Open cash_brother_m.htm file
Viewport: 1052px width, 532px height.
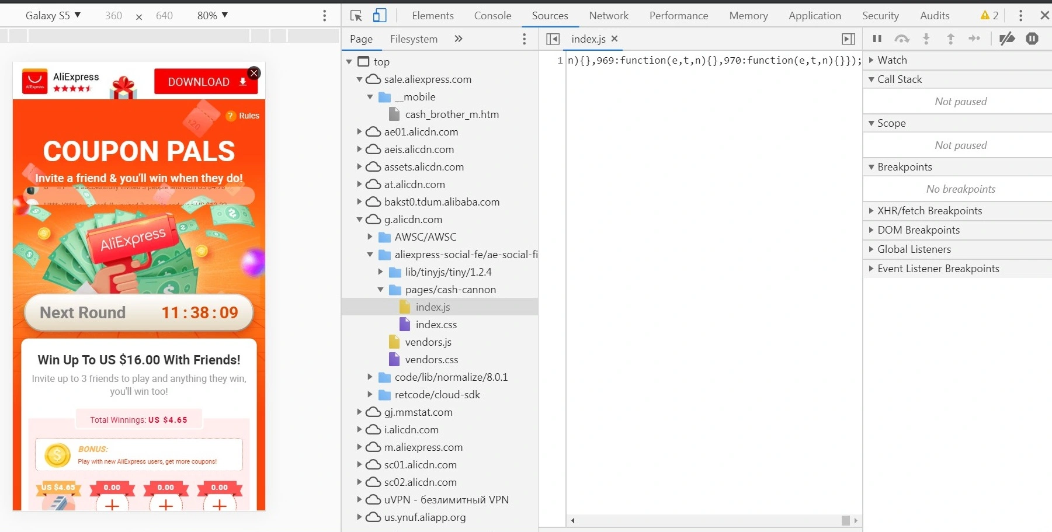point(452,114)
